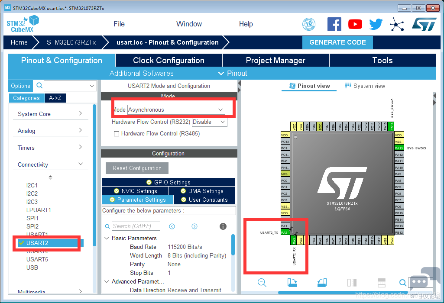The height and width of the screenshot is (303, 444).
Task: Click the peripheral search magnifier icon
Action: (x=39, y=85)
